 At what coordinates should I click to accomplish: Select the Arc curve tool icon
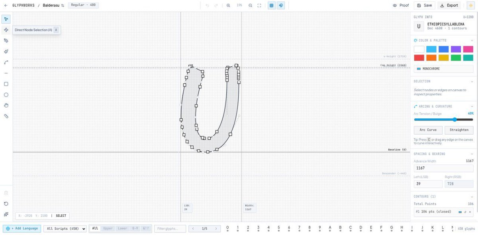click(x=6, y=62)
